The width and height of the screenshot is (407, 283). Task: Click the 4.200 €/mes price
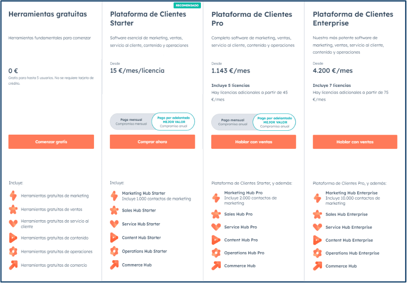[332, 71]
